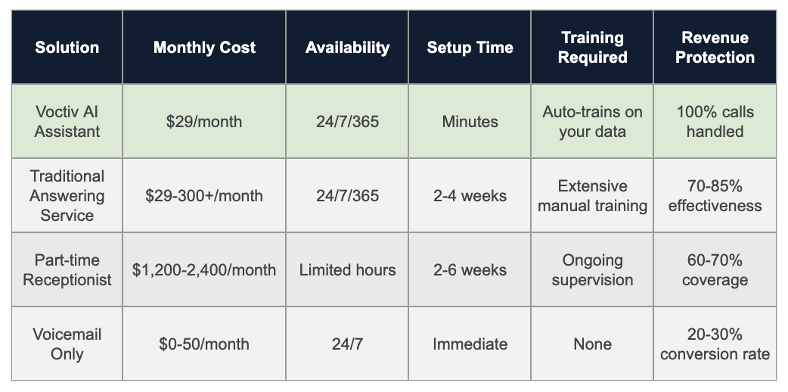The width and height of the screenshot is (788, 392).
Task: Select the $0-50/month cost cell
Action: coord(204,344)
